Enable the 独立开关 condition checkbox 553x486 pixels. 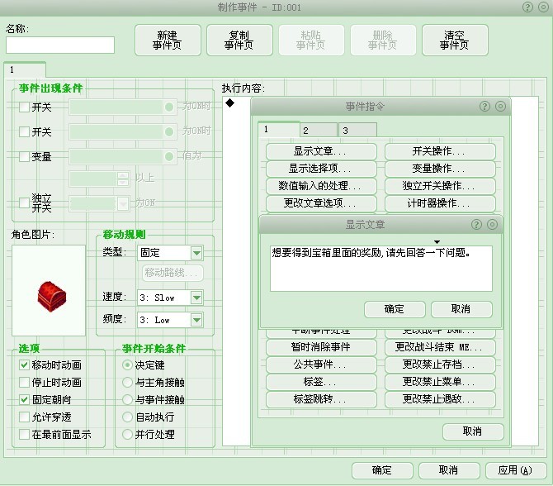(x=24, y=202)
